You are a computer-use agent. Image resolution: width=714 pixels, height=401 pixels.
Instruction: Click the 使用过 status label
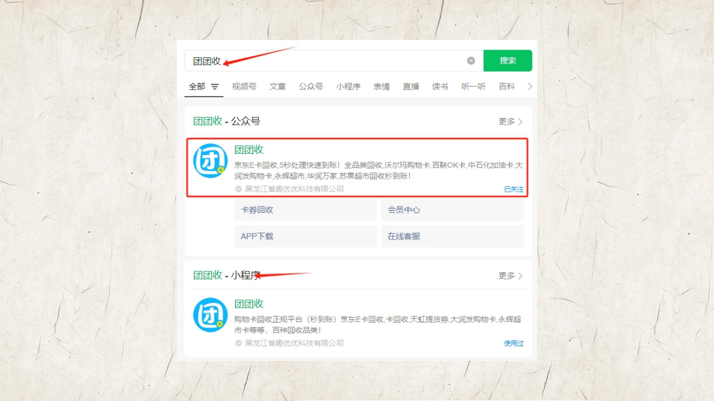514,344
